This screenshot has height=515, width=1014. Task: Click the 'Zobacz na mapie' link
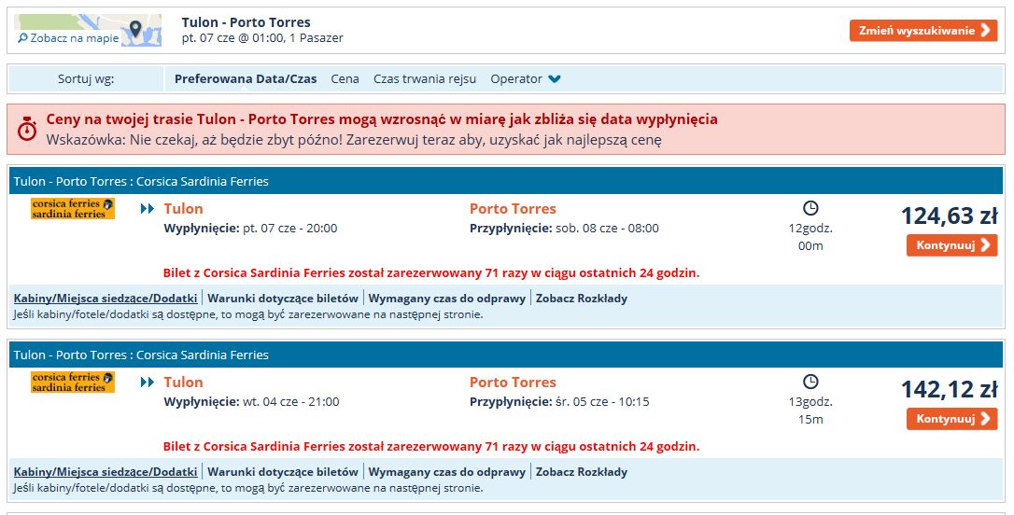(68, 38)
